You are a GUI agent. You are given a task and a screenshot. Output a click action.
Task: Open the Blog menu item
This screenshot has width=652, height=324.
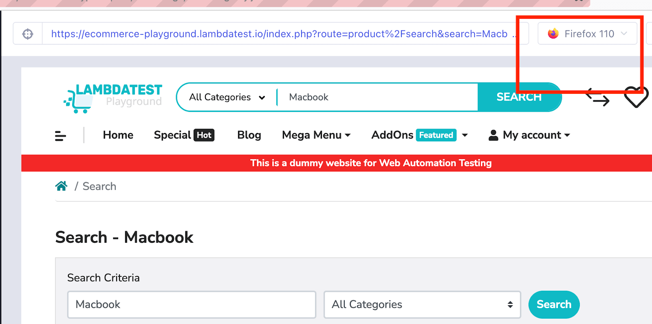249,135
